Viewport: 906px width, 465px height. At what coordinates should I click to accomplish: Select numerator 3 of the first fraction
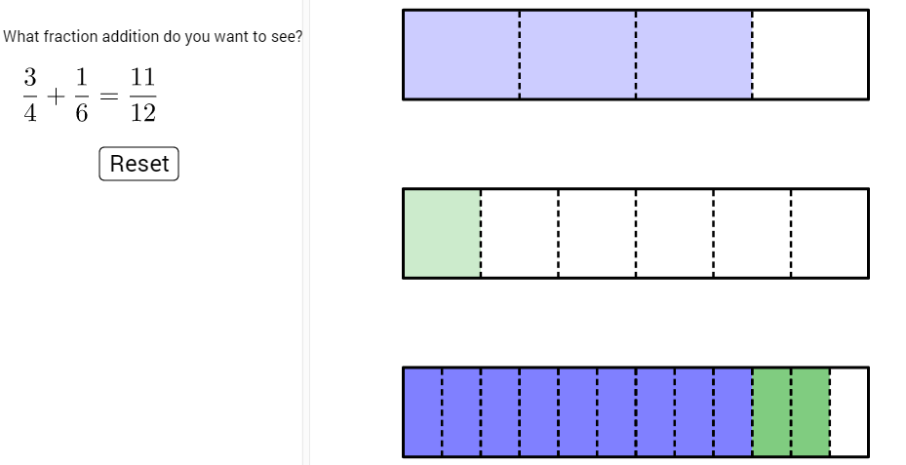point(30,78)
